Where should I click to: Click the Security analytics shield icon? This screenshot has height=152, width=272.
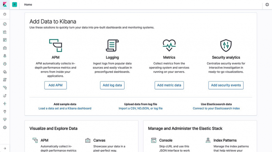(226, 46)
